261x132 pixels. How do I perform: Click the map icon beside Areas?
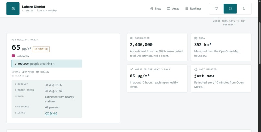point(169,9)
